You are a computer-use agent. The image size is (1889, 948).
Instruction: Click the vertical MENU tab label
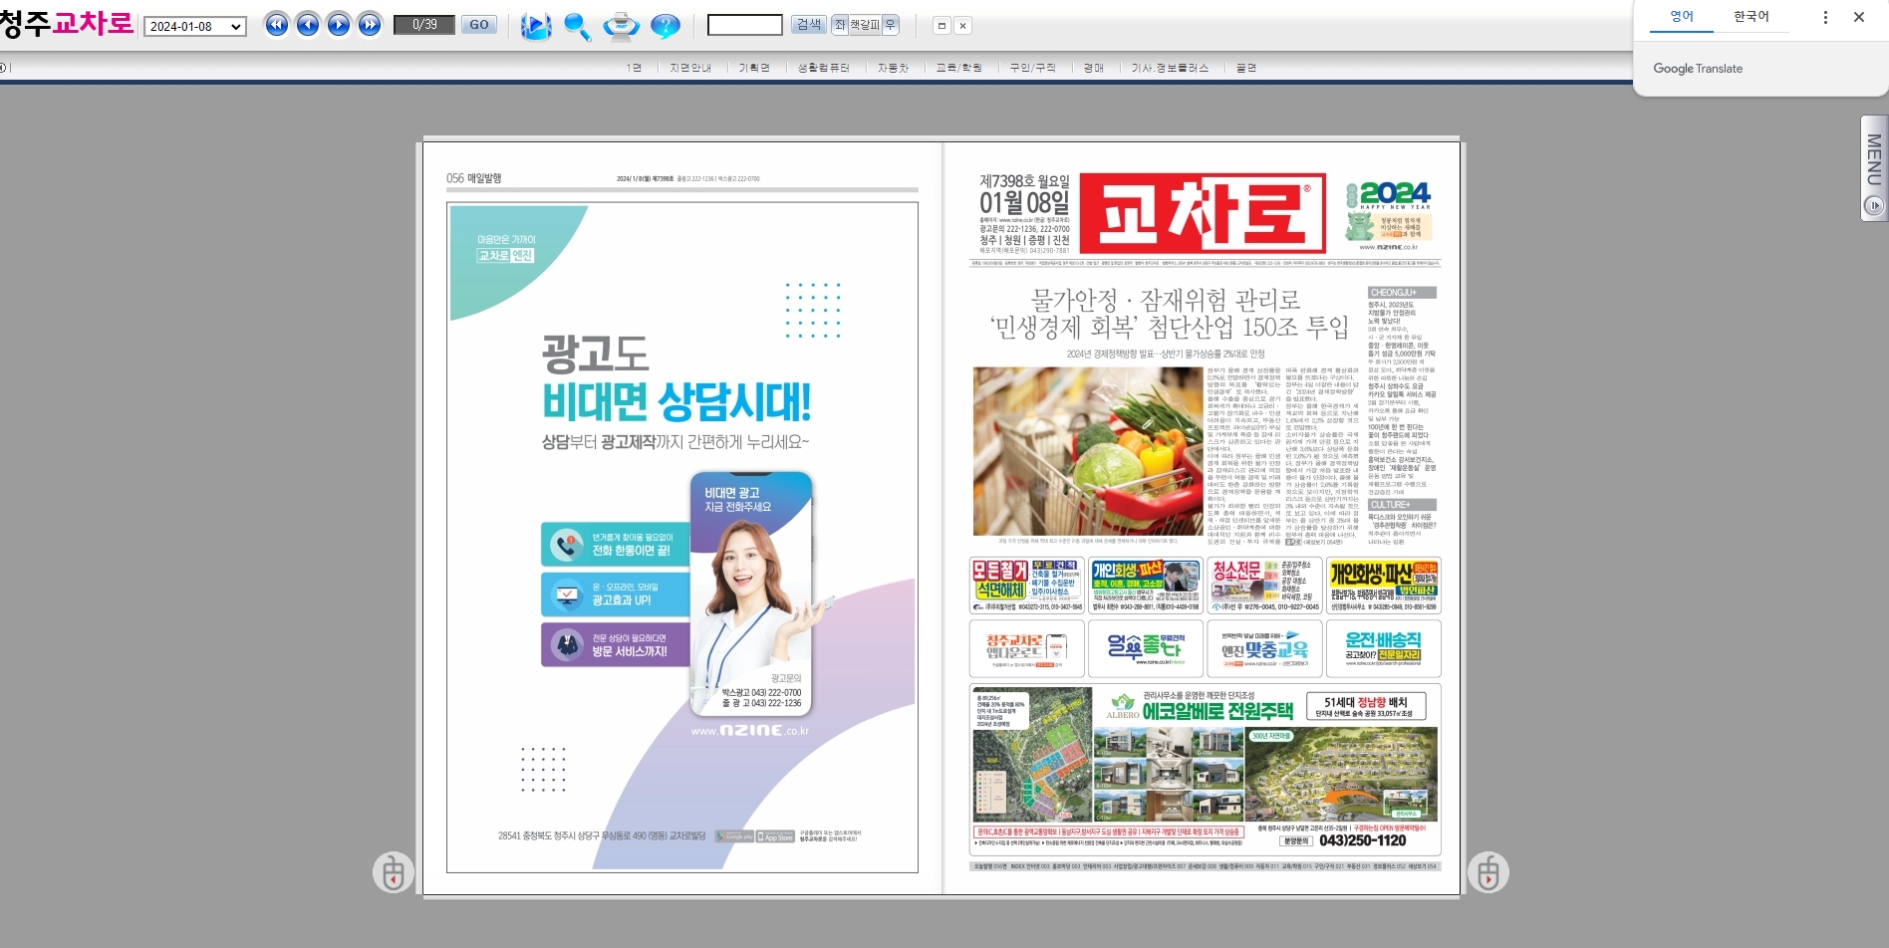pos(1874,159)
